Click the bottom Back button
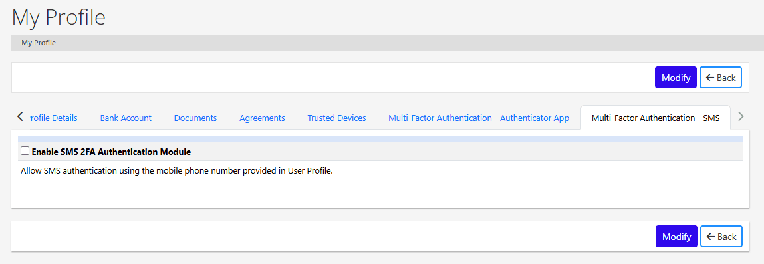 point(721,237)
